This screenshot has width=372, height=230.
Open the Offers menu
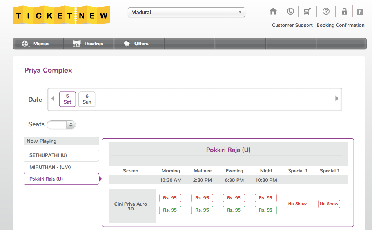[x=139, y=44]
